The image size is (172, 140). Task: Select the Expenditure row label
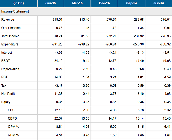pyautogui.click(x=10, y=44)
